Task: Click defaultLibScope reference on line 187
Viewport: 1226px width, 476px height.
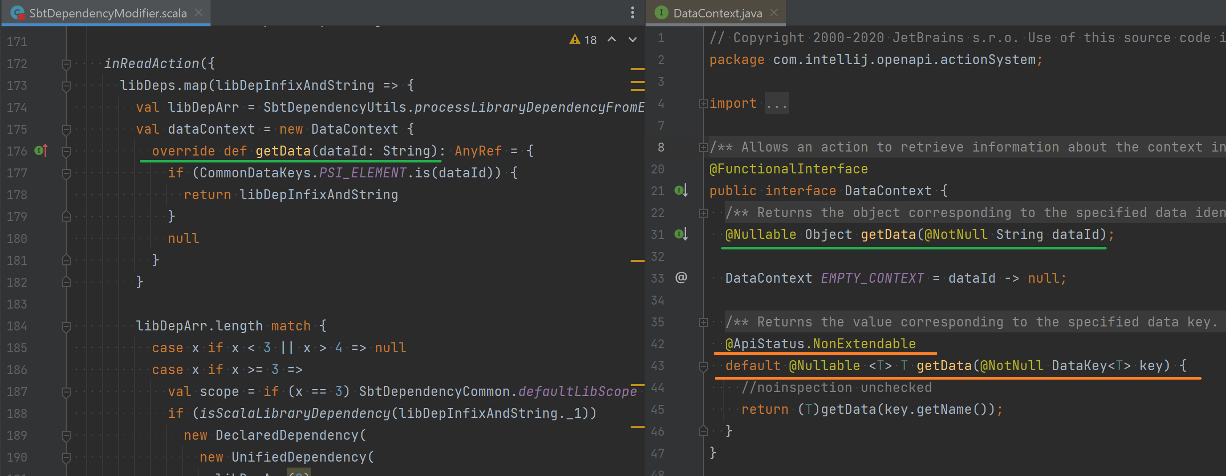Action: 577,392
